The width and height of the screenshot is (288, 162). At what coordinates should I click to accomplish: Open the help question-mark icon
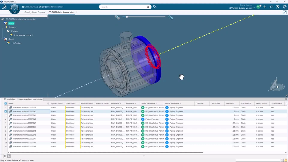point(285,7)
